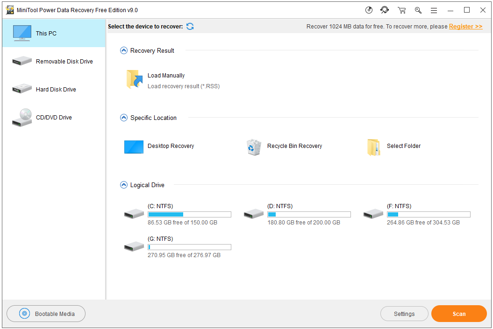493x329 pixels.
Task: Click the (D: NTFS) label
Action: click(280, 206)
